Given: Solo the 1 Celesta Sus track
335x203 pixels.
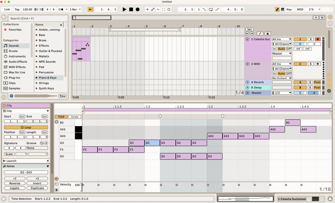Looking at the screenshot, I should [x=311, y=39].
